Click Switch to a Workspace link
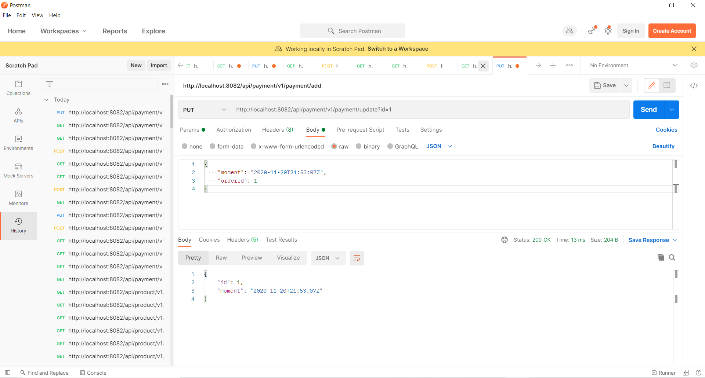705x378 pixels. point(398,49)
